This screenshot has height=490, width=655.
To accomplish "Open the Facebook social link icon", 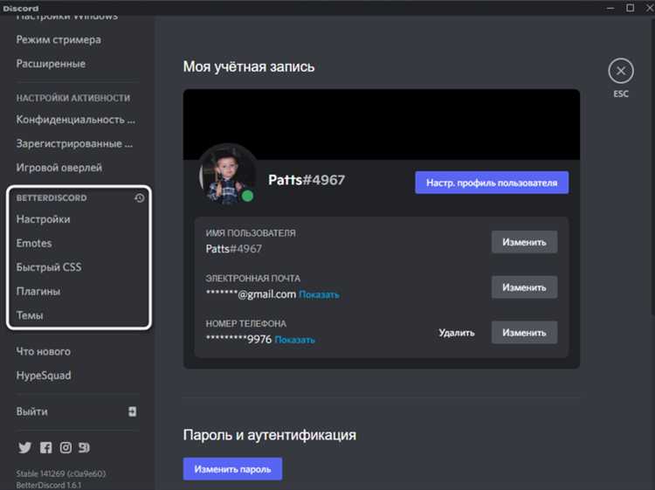I will (45, 448).
